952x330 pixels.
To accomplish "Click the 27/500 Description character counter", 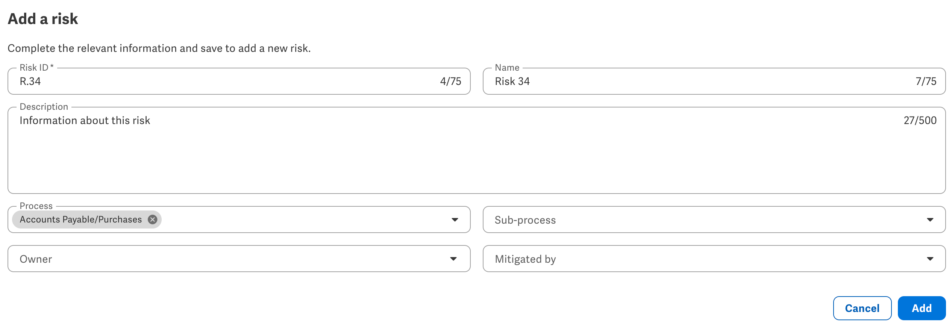I will pyautogui.click(x=920, y=120).
